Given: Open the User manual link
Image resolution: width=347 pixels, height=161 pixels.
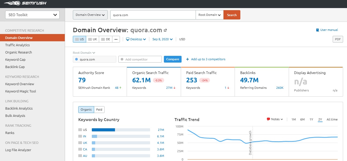Looking at the screenshot, I should [329, 30].
